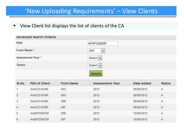Image resolution: width=184 pixels, height=138 pixels.
Task: Click the Form Name column header
Action: click(x=69, y=83)
